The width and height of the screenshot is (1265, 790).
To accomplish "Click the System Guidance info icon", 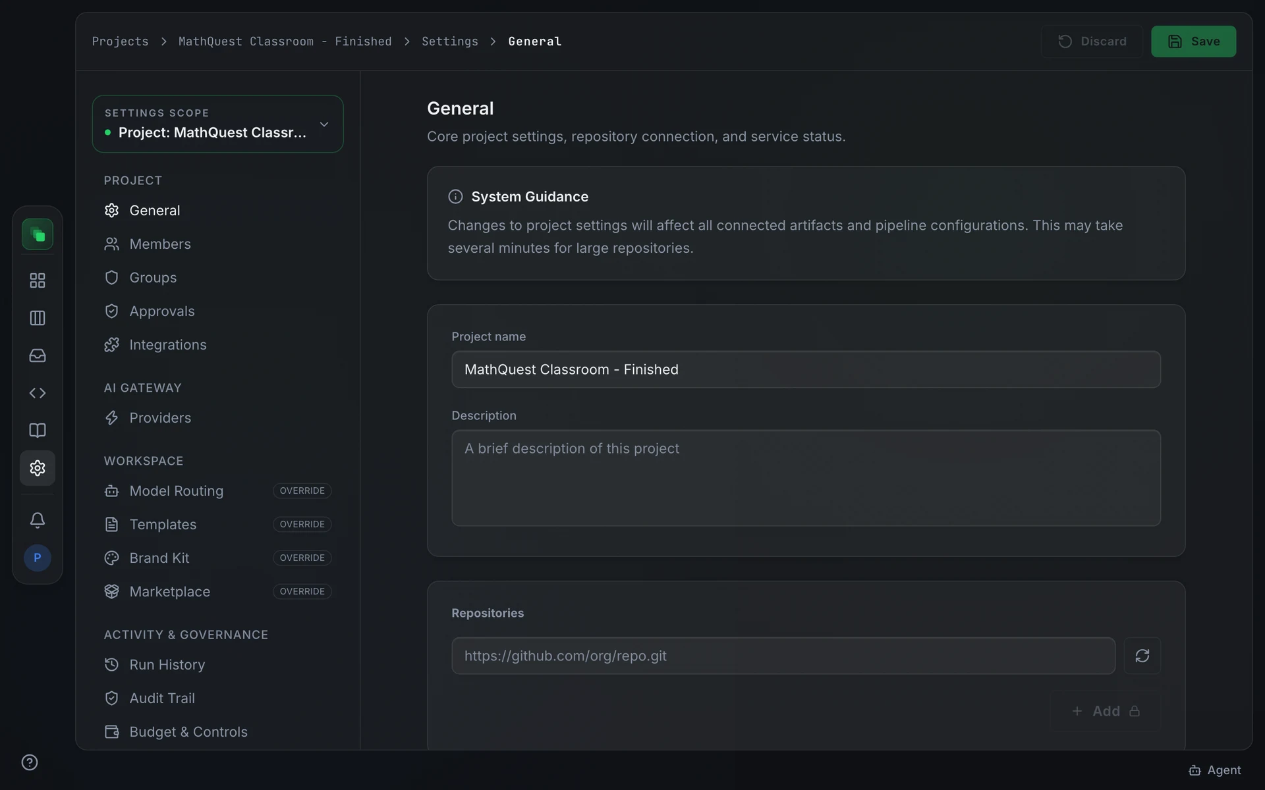I will click(x=455, y=197).
